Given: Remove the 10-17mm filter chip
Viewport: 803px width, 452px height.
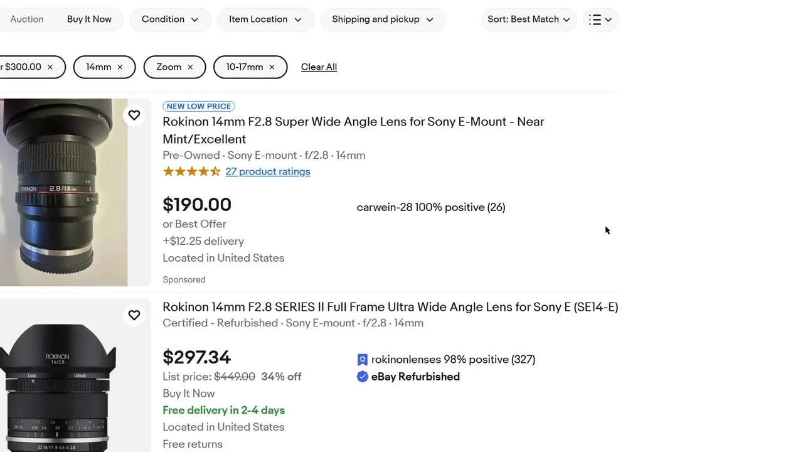Looking at the screenshot, I should (x=272, y=67).
